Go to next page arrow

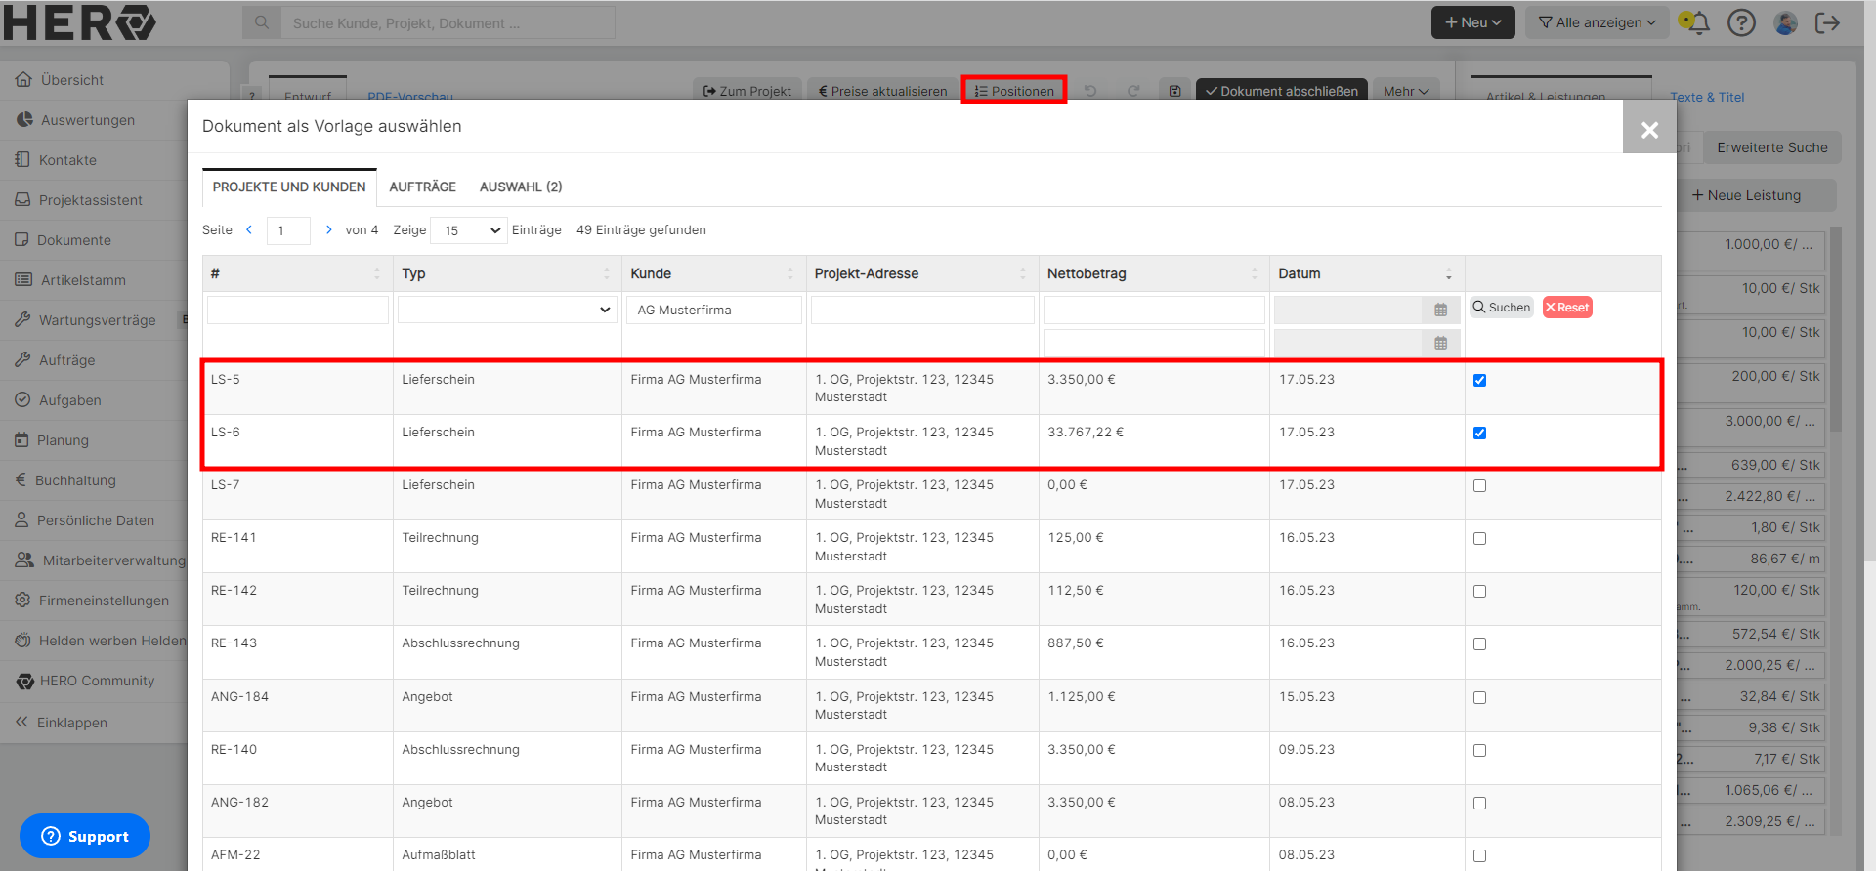click(x=329, y=229)
